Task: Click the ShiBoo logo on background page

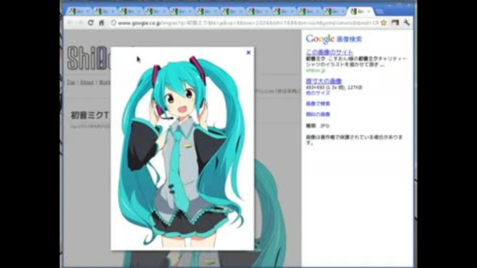Action: pyautogui.click(x=89, y=59)
